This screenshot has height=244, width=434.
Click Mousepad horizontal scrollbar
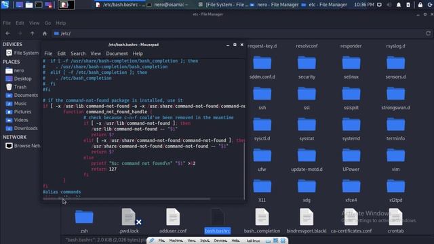(127, 199)
